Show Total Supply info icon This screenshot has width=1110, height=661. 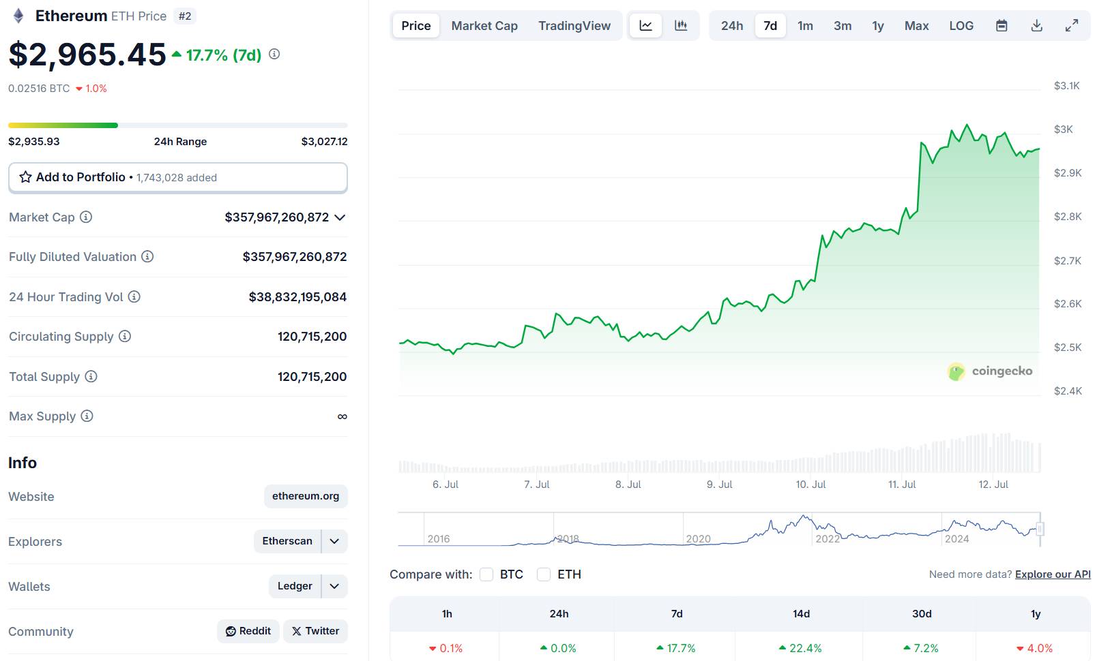(x=91, y=376)
